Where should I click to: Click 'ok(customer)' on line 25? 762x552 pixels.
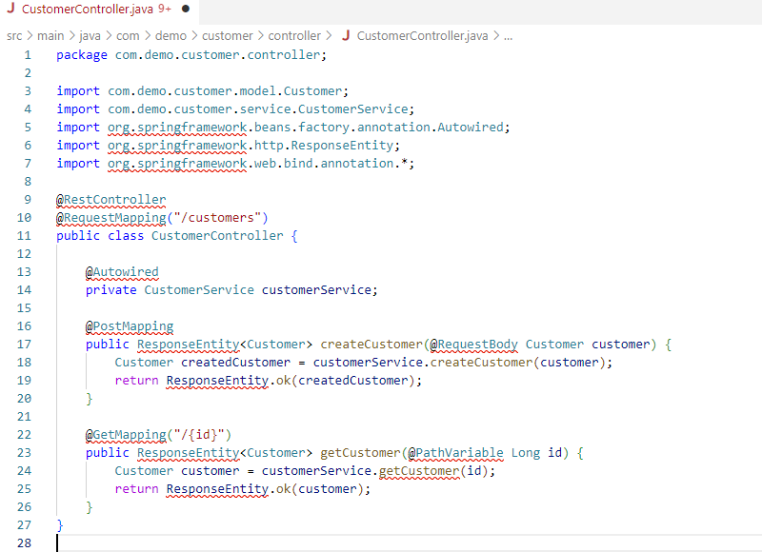pos(320,489)
